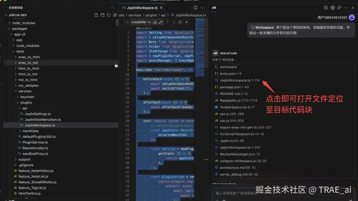The height and width of the screenshot is (201, 358).
Task: Open Joplin.ts:83-86 reference
Action: [232, 141]
